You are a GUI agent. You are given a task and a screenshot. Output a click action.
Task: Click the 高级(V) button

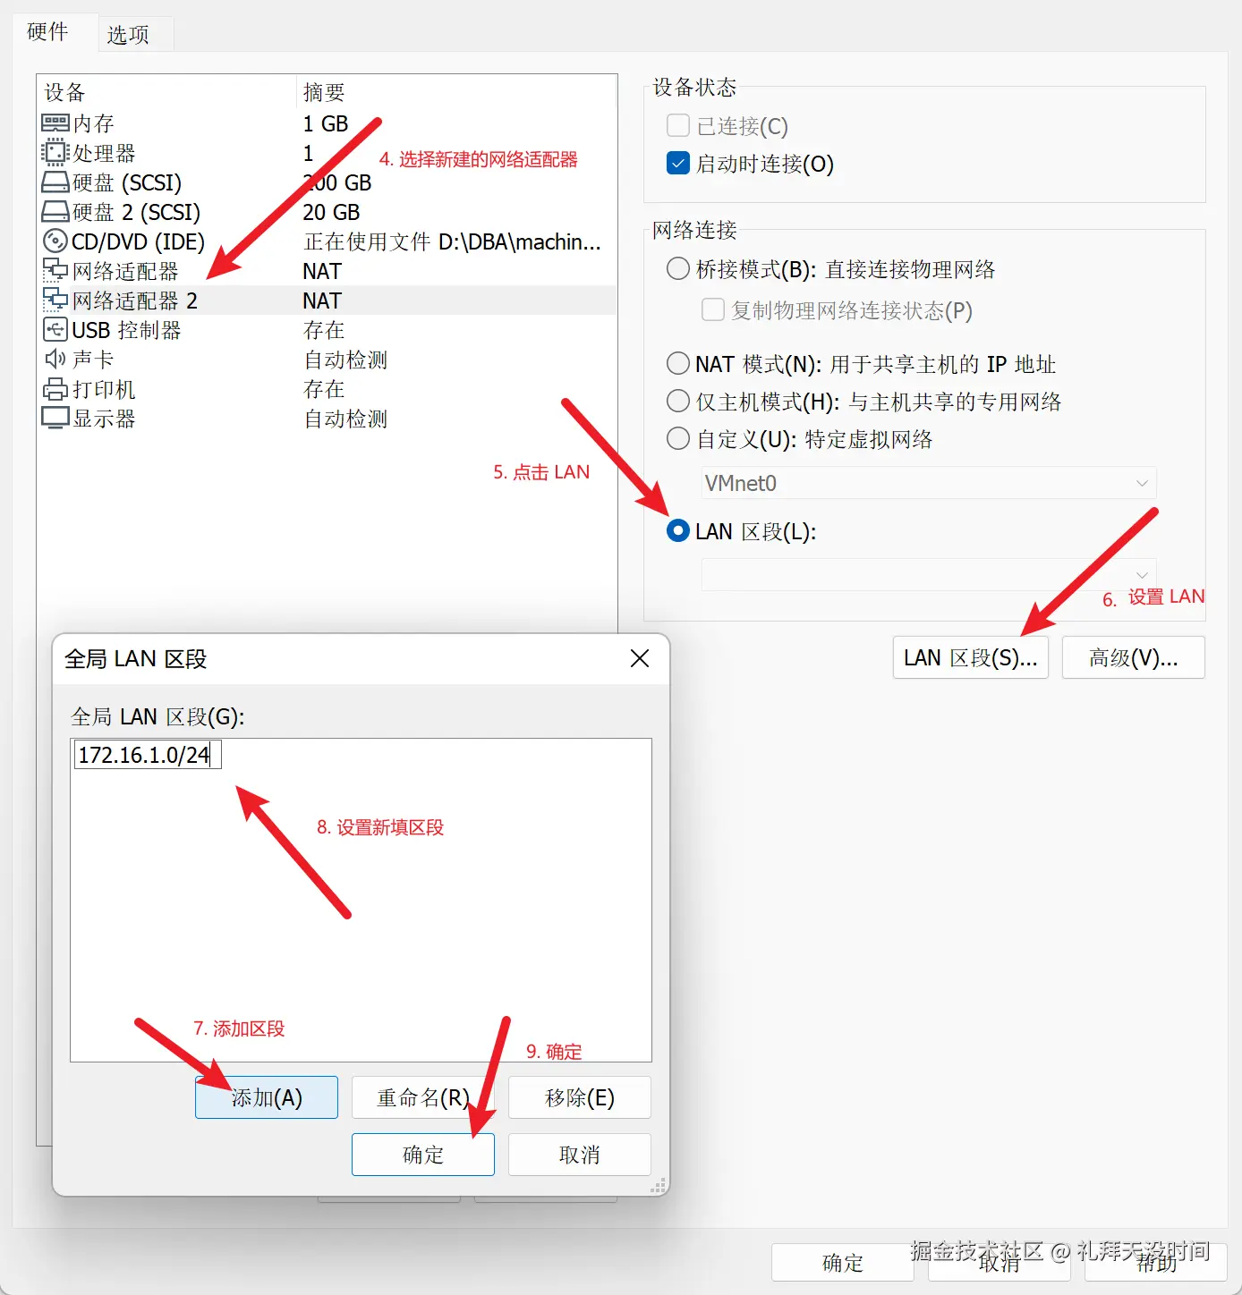click(1133, 657)
